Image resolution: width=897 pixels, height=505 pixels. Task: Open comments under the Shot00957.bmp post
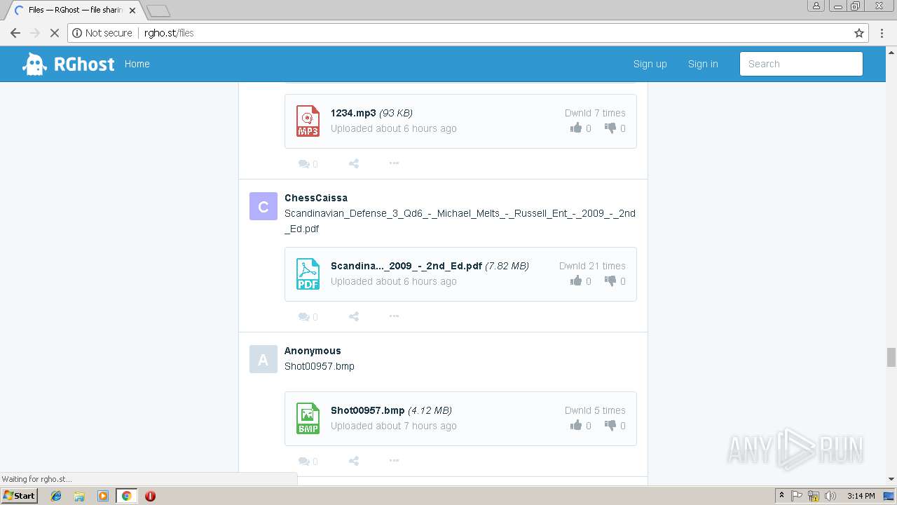click(308, 461)
